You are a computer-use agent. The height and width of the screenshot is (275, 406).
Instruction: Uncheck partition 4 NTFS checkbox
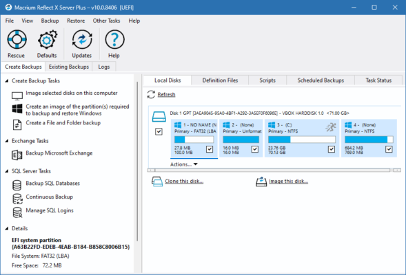tap(389, 149)
